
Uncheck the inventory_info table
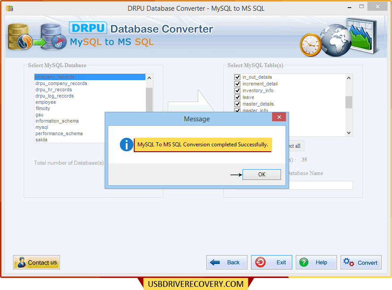(237, 90)
